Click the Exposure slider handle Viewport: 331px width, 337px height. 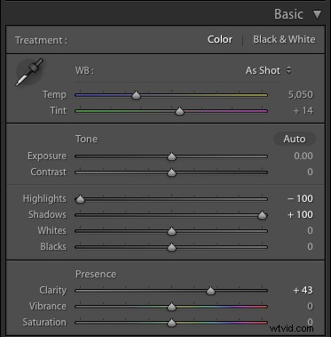point(171,156)
